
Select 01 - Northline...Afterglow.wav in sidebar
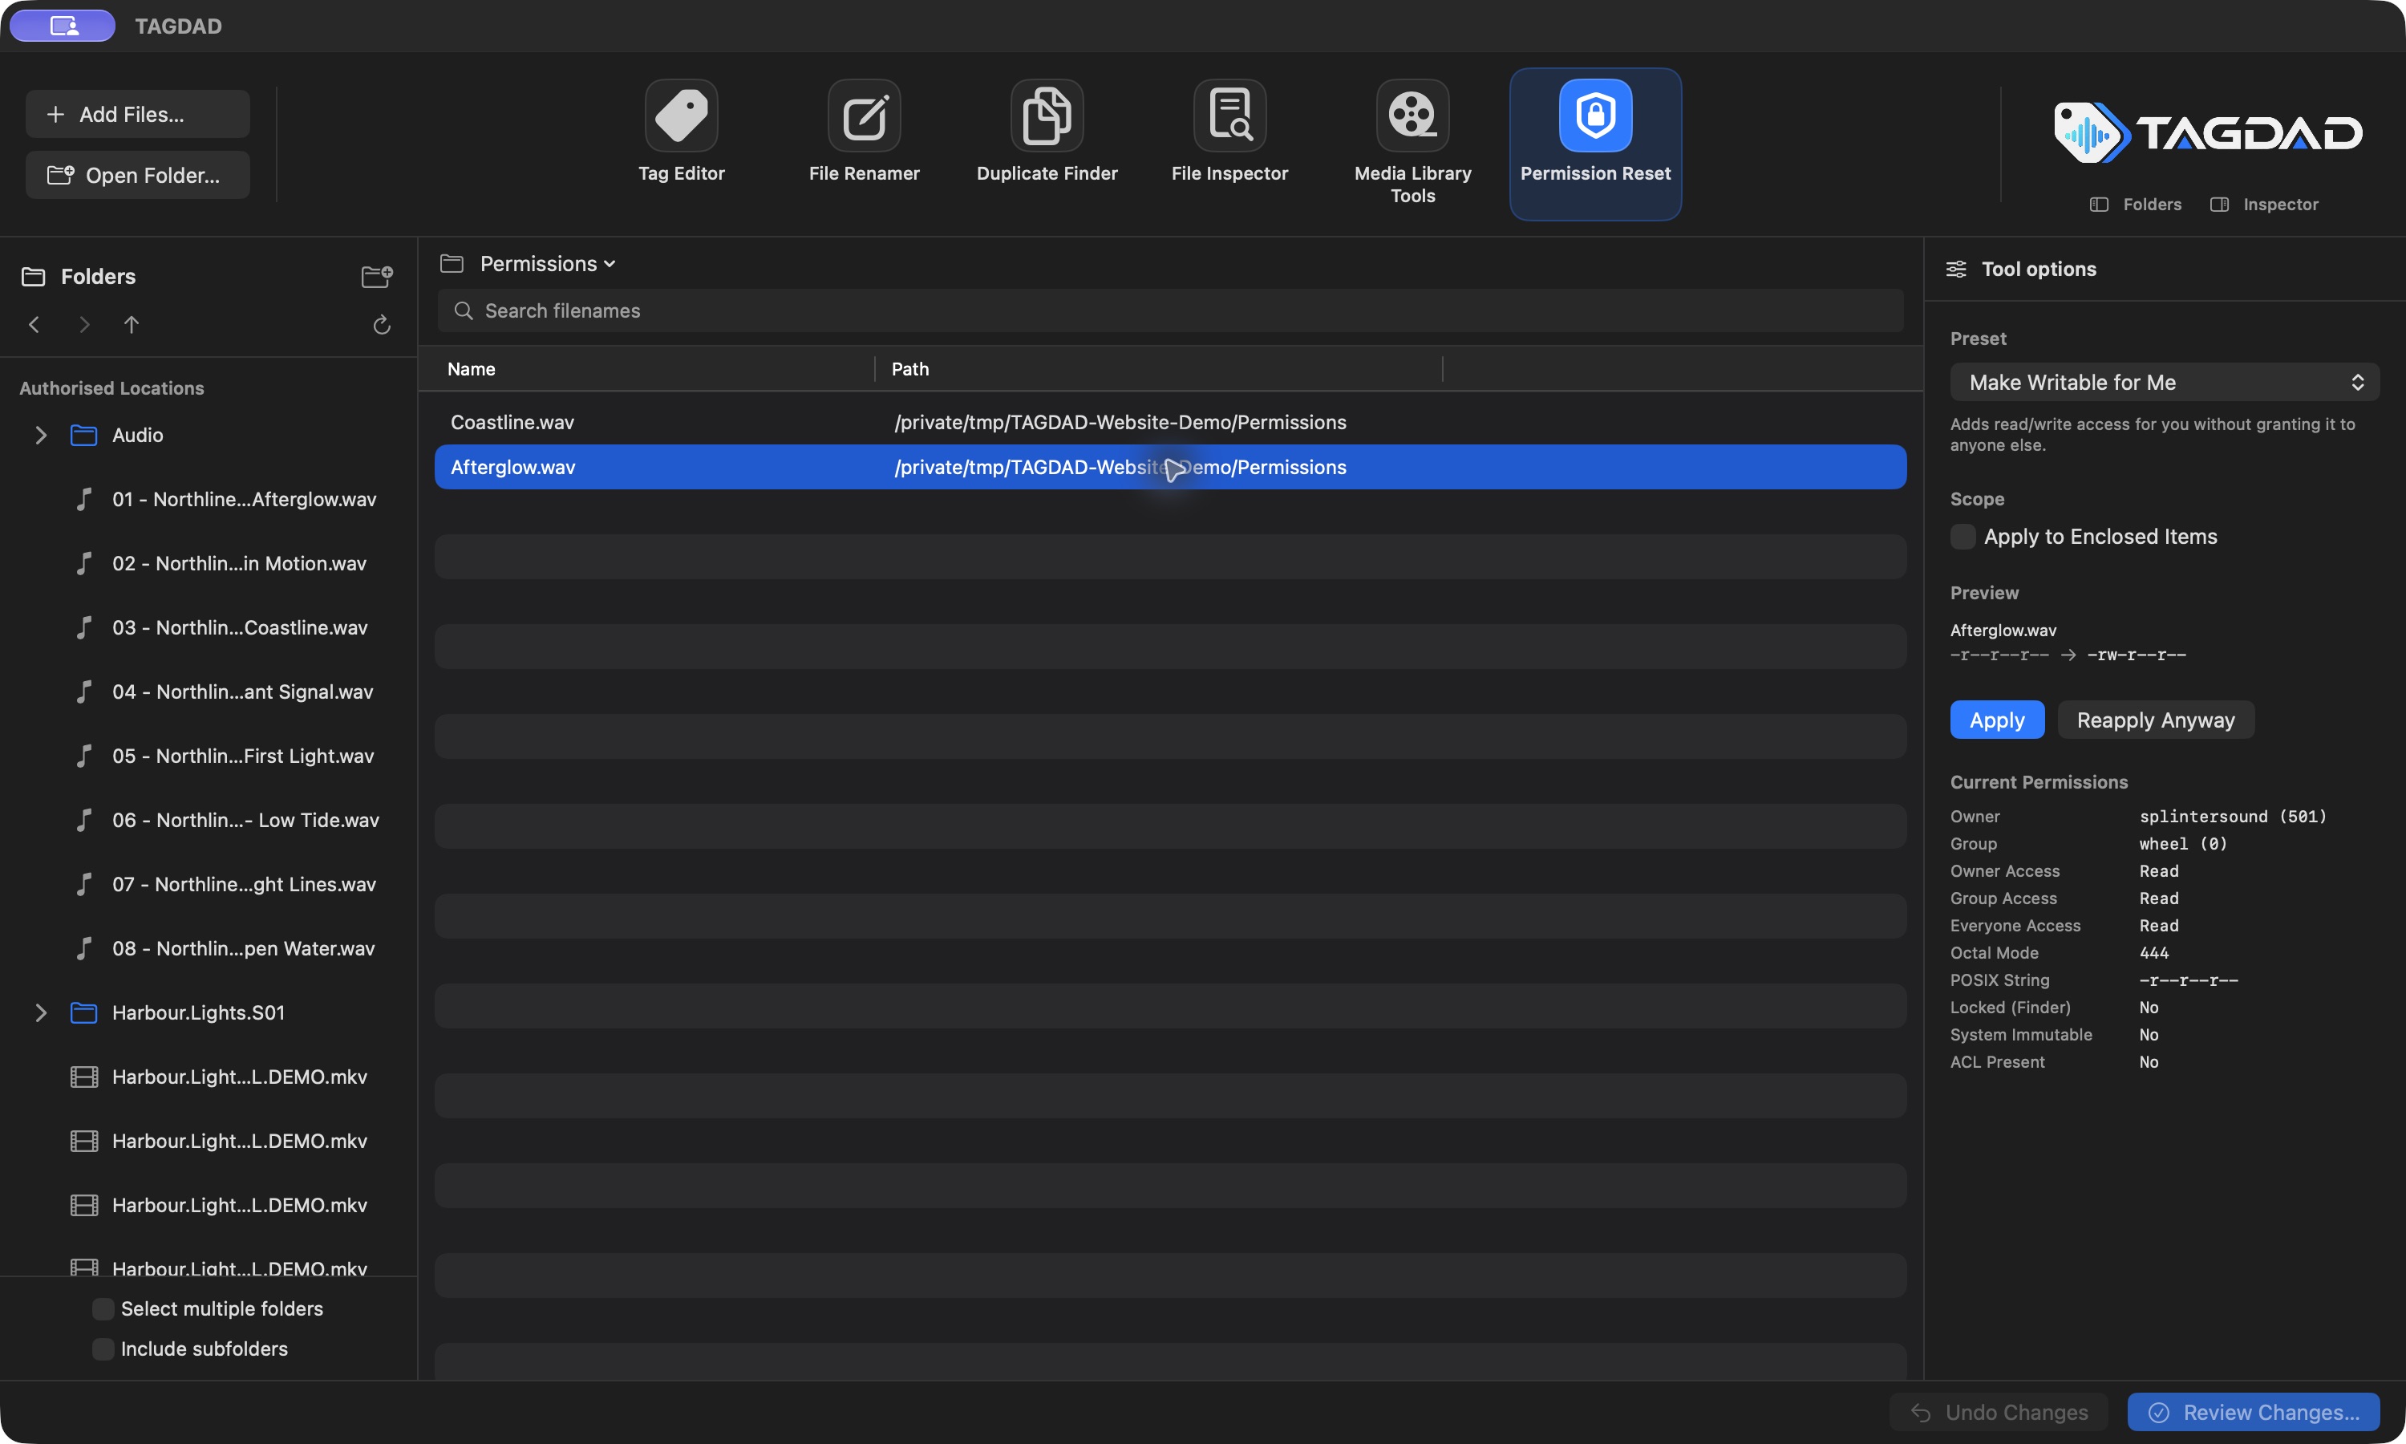coord(225,499)
